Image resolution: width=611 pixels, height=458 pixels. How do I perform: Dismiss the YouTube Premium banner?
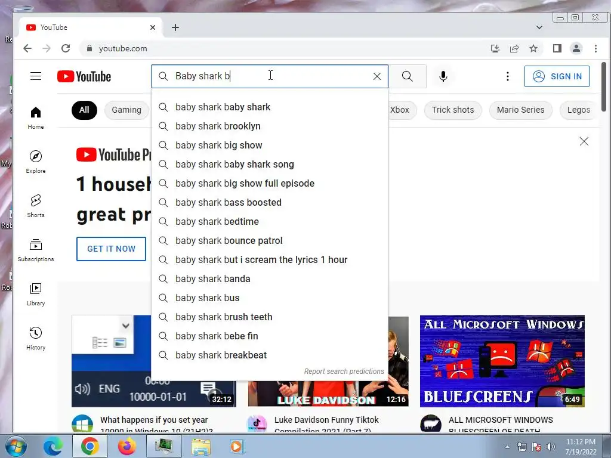[584, 141]
